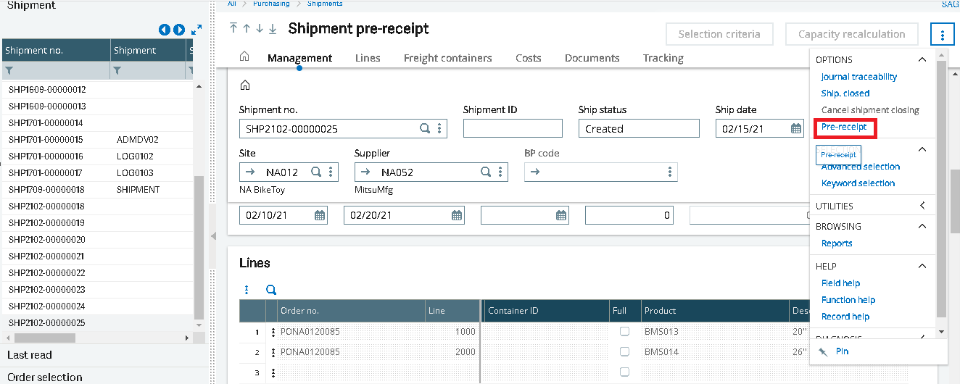Choose Journal traceability option
This screenshot has width=960, height=384.
[858, 76]
